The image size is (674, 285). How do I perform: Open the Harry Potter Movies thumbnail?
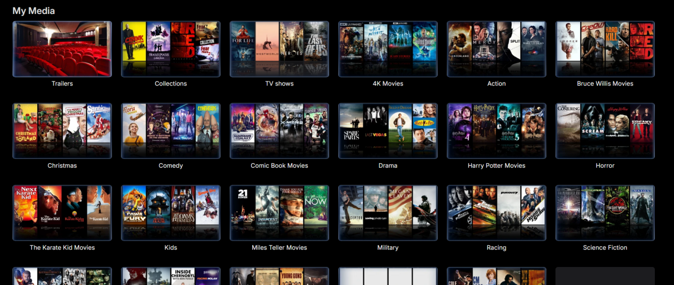(x=497, y=131)
